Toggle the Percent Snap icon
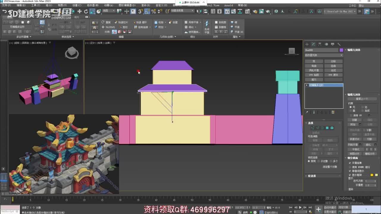This screenshot has width=381, height=214. [x=154, y=11]
